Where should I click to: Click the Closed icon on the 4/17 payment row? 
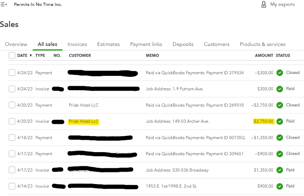pyautogui.click(x=280, y=154)
